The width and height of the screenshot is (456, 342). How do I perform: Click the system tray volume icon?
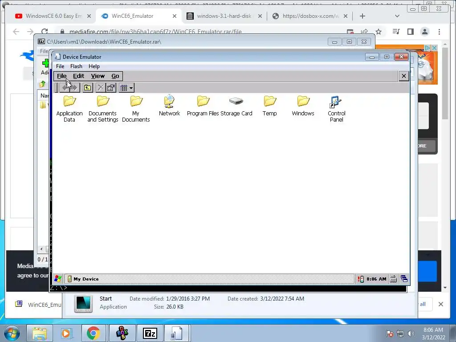[411, 334]
